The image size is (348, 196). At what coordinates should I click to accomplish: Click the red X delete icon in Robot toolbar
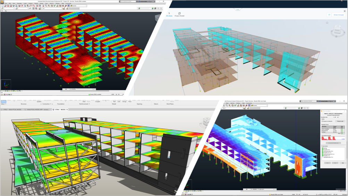[x=22, y=6]
